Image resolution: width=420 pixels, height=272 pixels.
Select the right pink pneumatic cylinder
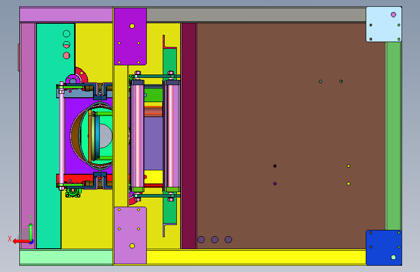click(171, 136)
